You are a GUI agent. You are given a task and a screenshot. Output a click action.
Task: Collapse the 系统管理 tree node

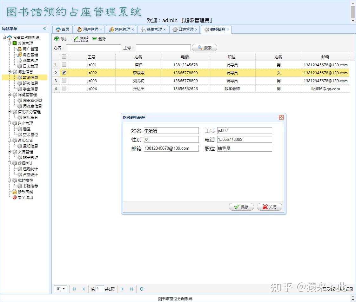coord(10,43)
